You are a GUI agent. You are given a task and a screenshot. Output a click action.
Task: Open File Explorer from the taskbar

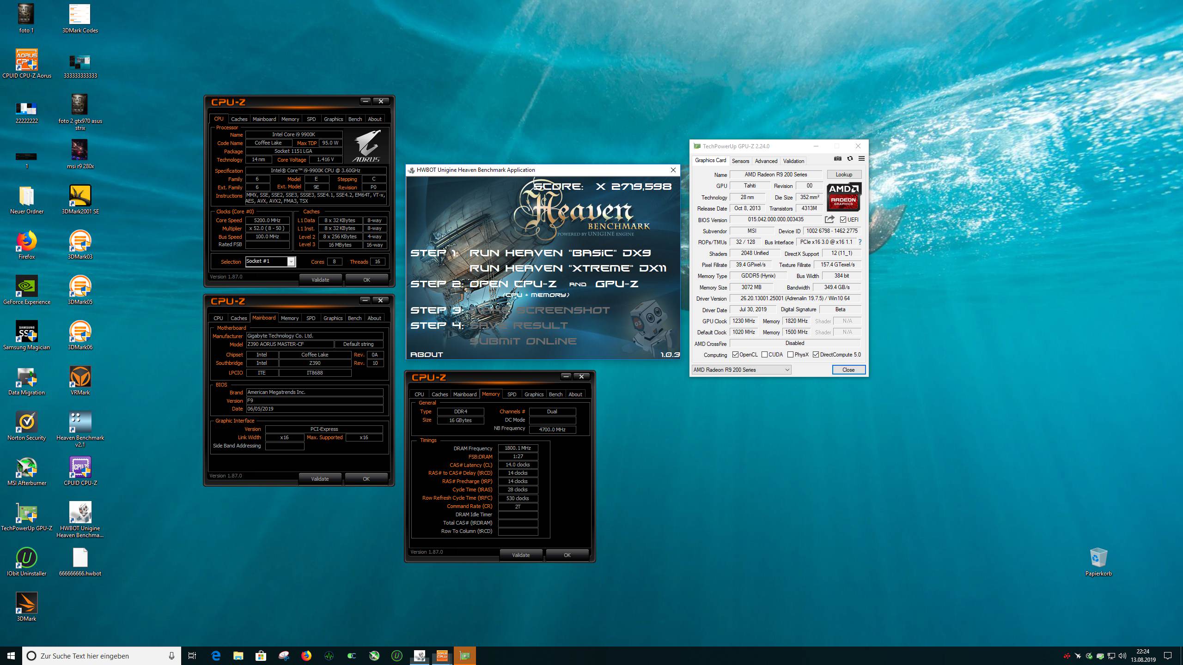click(x=238, y=656)
